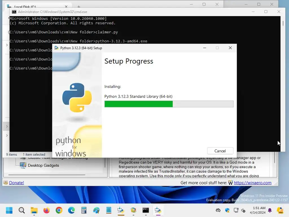The width and height of the screenshot is (289, 217).
Task: Click 'Python 3.12.3 Standard Library (64-bit)' text
Action: point(138,96)
